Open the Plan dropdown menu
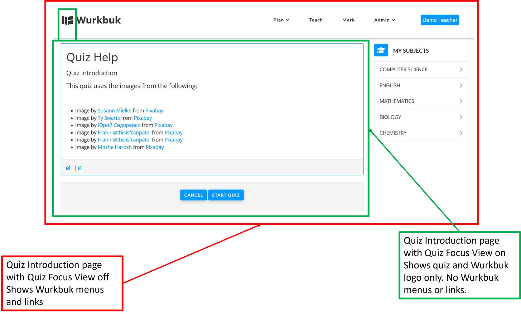The height and width of the screenshot is (314, 521). point(281,20)
